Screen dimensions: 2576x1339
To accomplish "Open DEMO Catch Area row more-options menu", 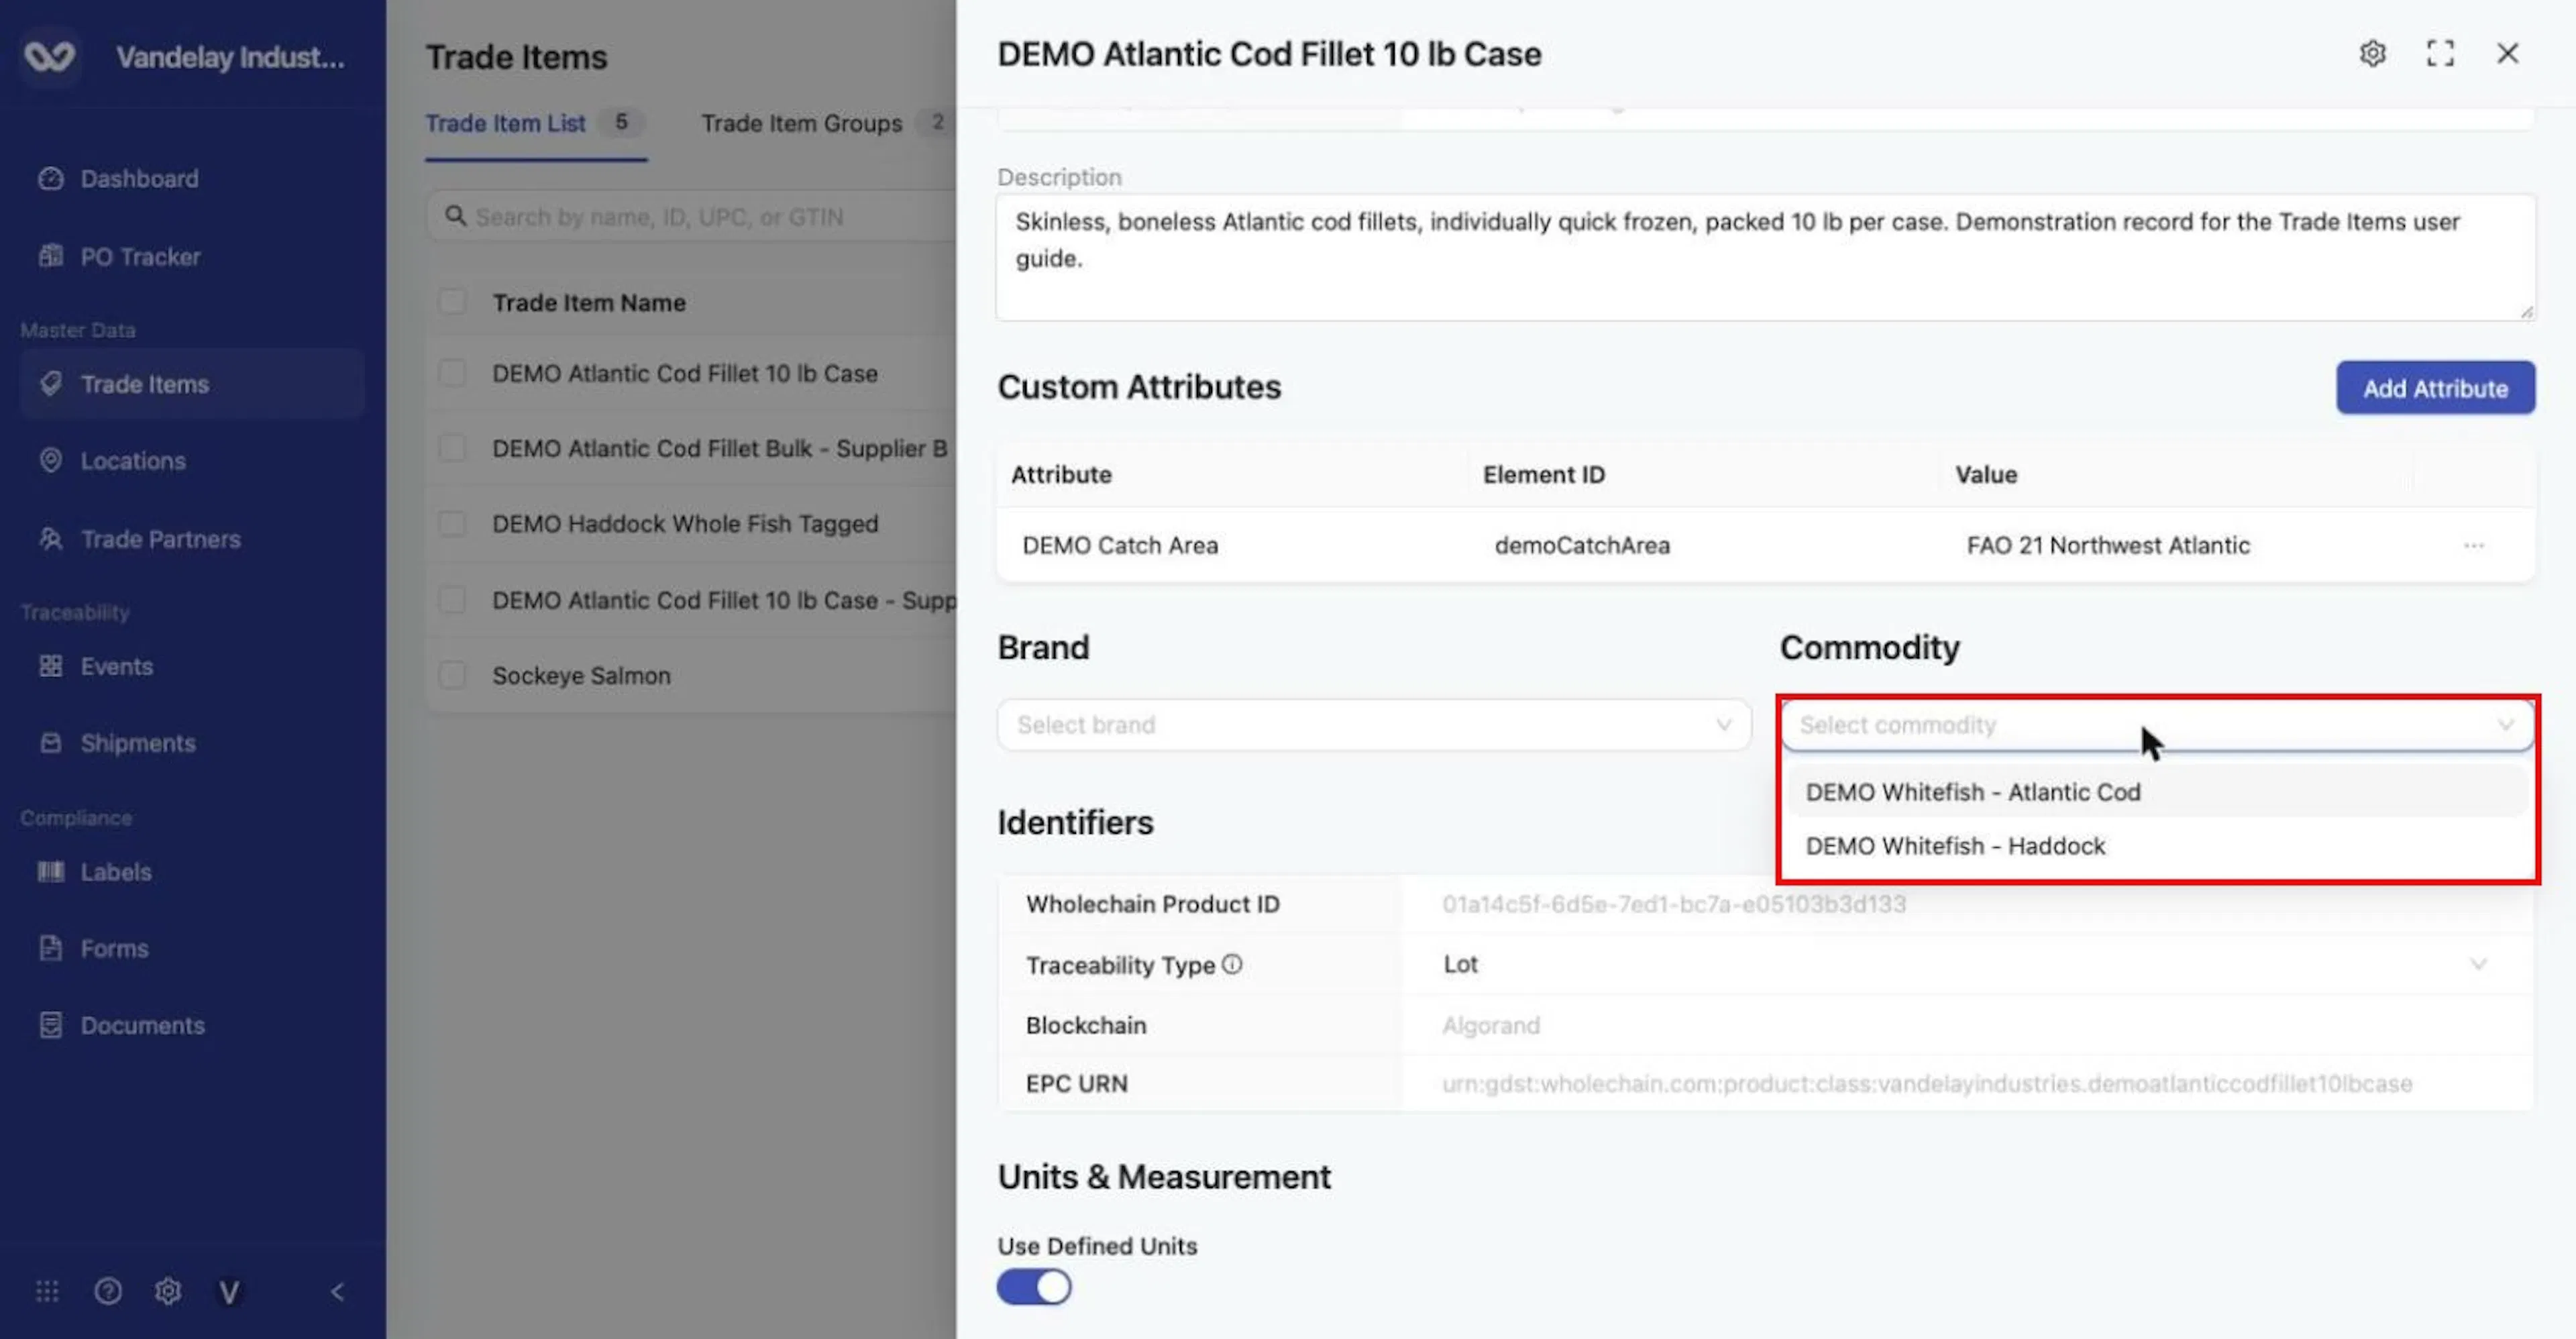I will 2474,546.
